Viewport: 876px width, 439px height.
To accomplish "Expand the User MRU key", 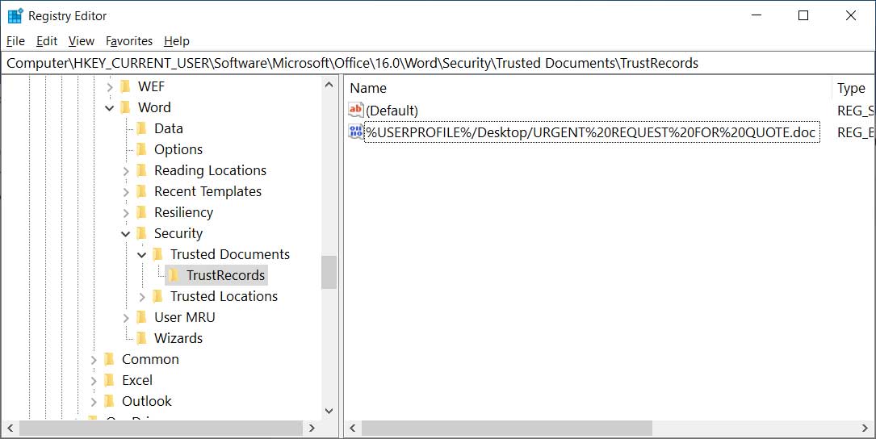I will (x=126, y=317).
